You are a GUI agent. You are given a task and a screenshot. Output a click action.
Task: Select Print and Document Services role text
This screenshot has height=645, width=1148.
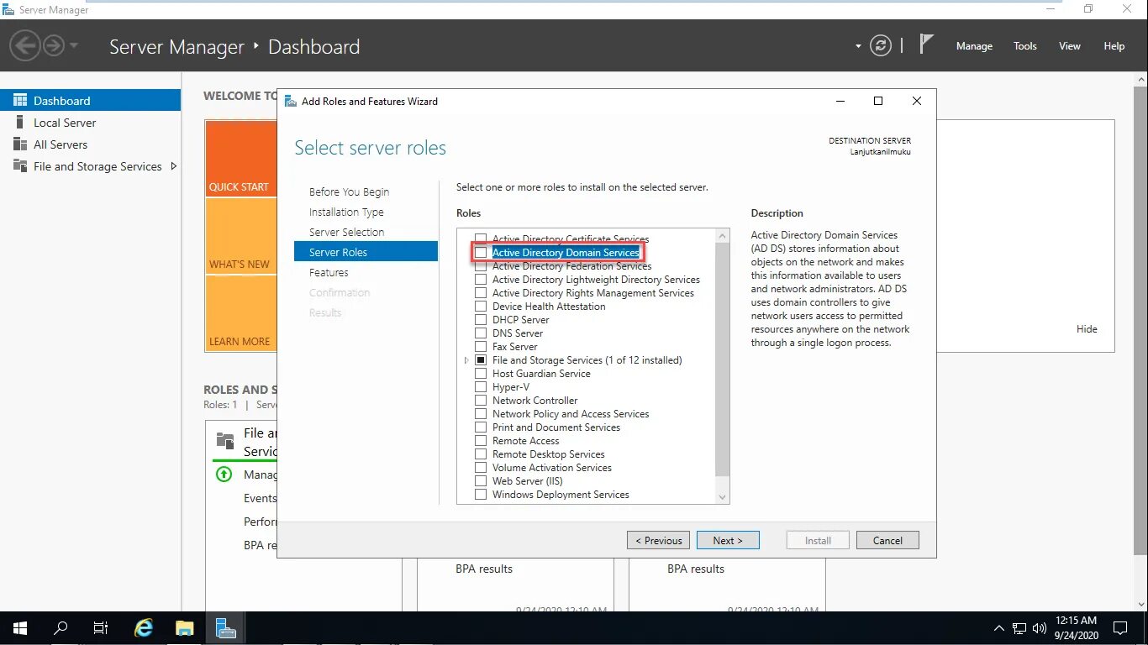pos(556,427)
